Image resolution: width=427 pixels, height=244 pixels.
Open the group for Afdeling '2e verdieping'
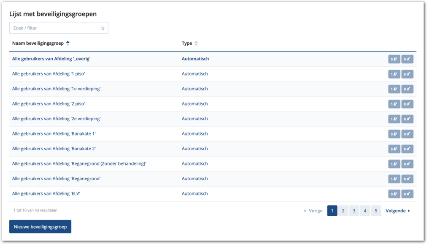click(56, 119)
